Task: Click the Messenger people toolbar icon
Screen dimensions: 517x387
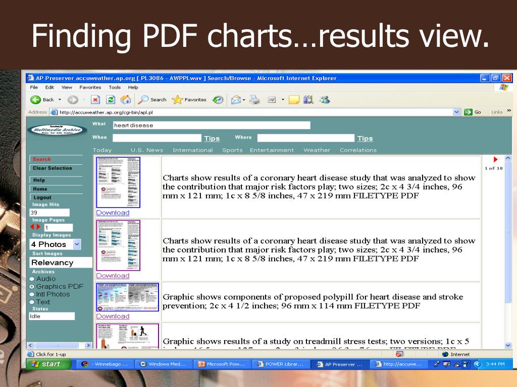Action: (325, 100)
